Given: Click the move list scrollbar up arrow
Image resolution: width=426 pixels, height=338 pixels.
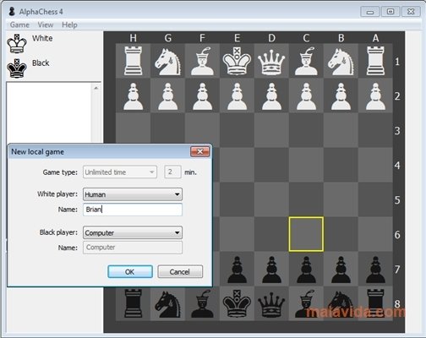Looking at the screenshot, I should click(x=96, y=88).
